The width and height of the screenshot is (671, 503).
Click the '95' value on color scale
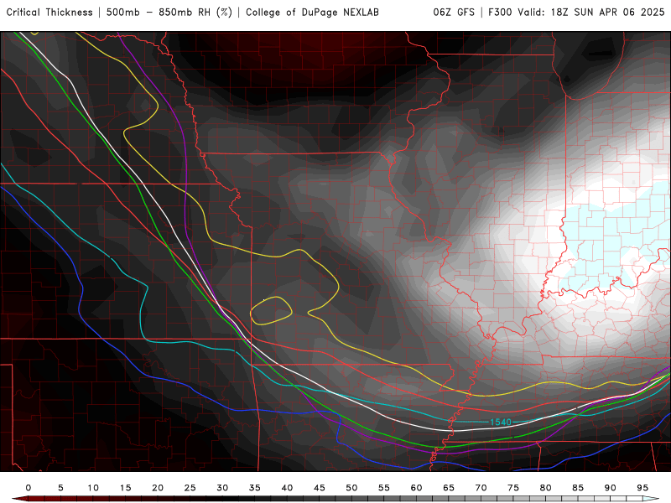coord(642,488)
